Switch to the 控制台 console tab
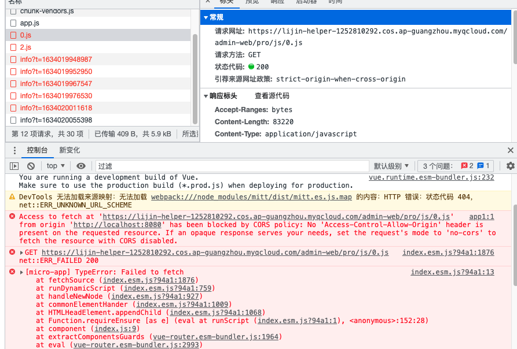Screen dimensions: 517x349 [37, 150]
